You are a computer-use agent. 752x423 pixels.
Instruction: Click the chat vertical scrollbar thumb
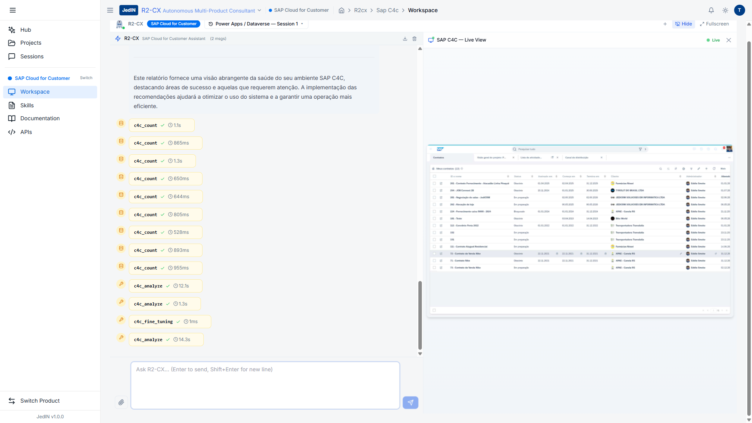tap(420, 315)
